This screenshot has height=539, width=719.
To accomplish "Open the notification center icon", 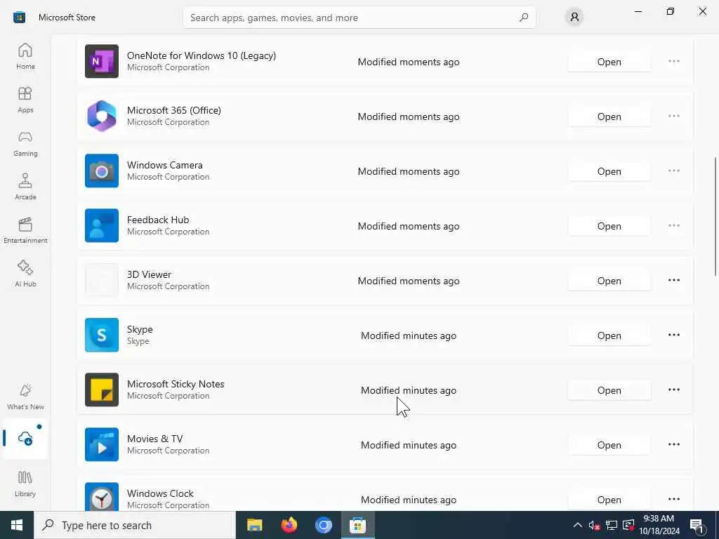I will pos(697,526).
